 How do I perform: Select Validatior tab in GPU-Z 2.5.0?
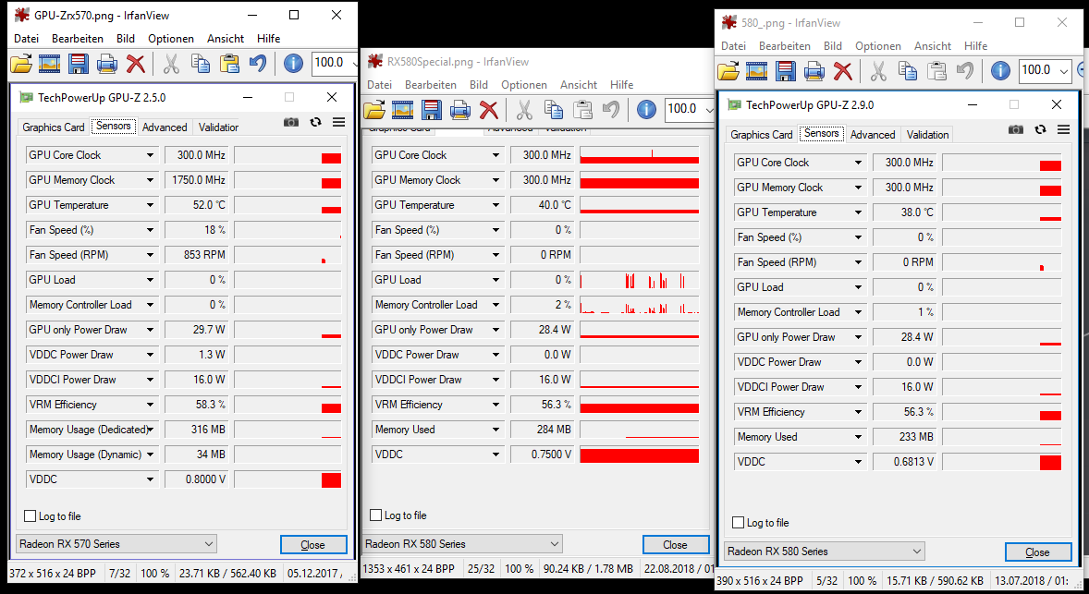218,127
